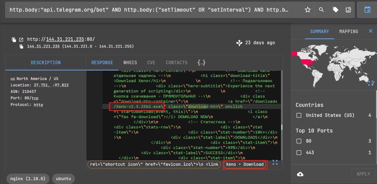Open external link icon beside the URL

click(x=21, y=40)
